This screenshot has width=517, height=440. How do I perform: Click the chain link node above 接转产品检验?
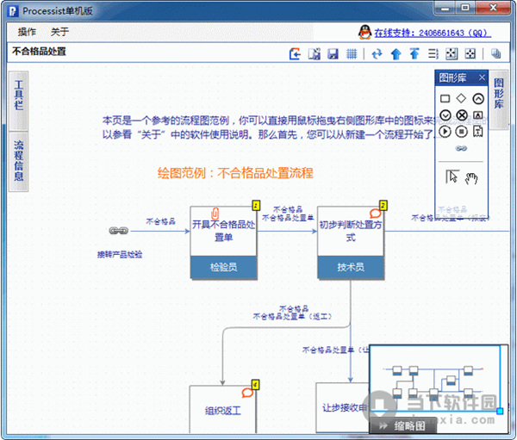(118, 231)
